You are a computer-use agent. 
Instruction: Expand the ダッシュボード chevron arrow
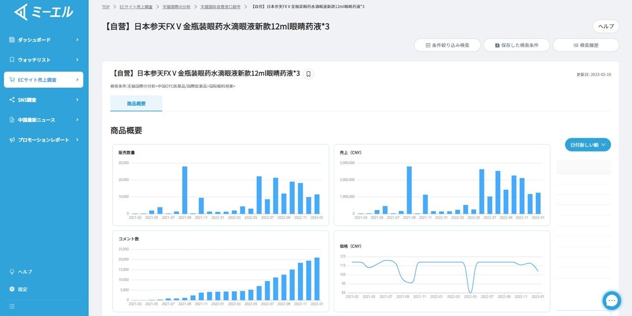coord(77,39)
